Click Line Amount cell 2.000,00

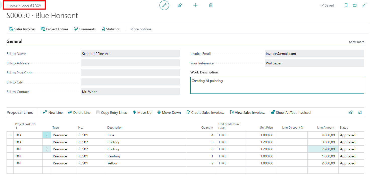(x=323, y=163)
